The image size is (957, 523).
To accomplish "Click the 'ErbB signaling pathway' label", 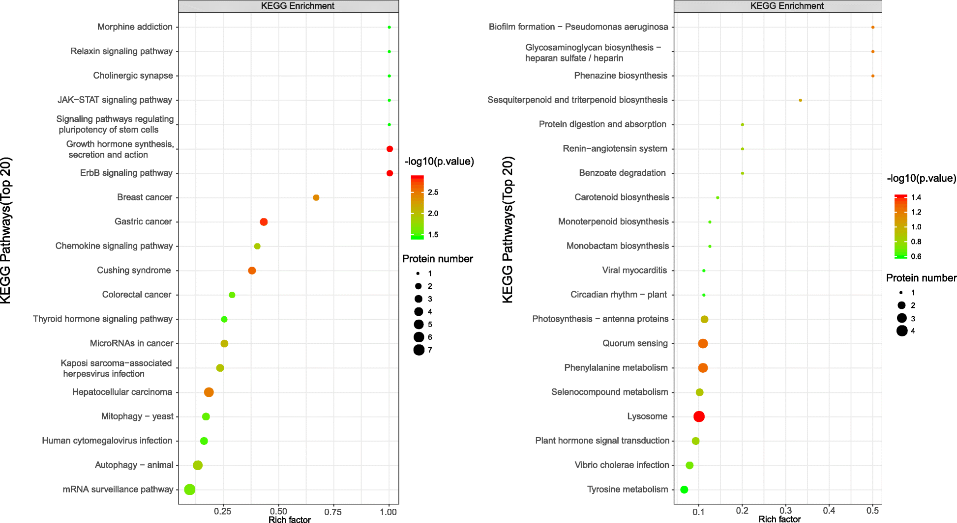I will 126,173.
